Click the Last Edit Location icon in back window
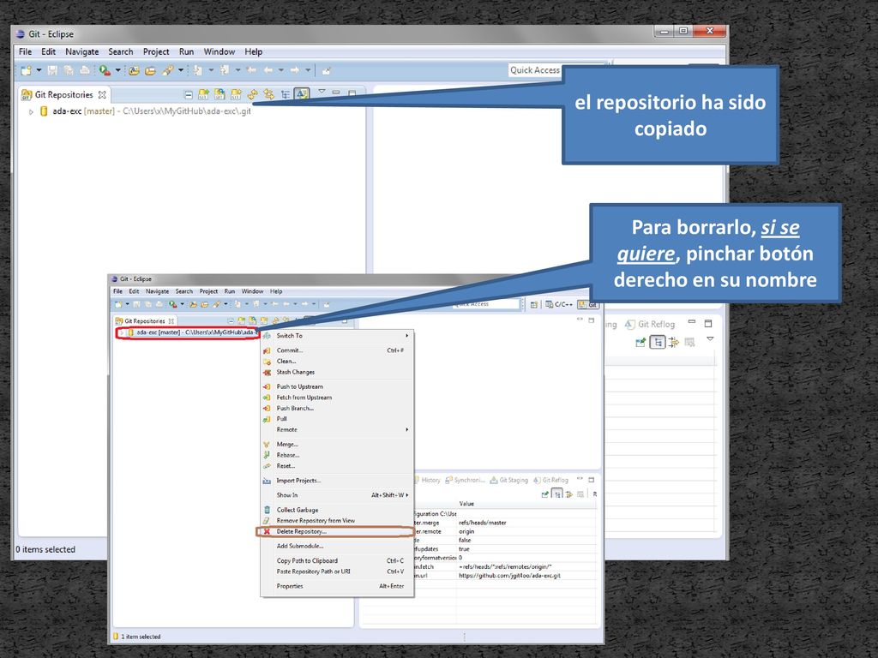Image resolution: width=878 pixels, height=658 pixels. click(x=251, y=70)
